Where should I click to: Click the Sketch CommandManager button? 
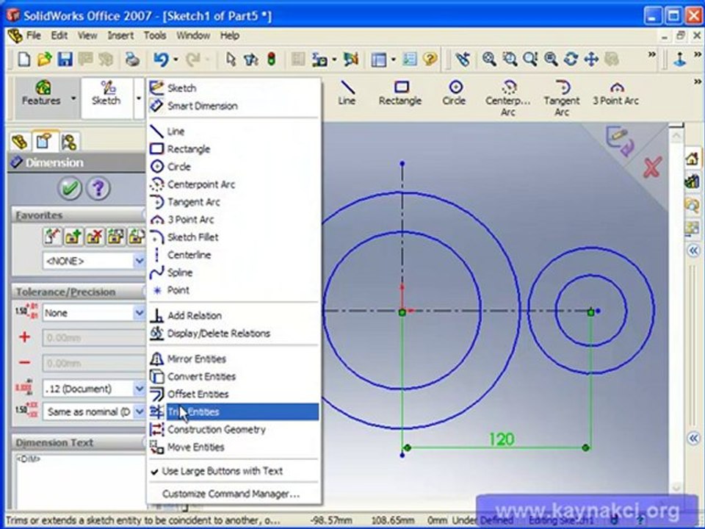point(106,93)
